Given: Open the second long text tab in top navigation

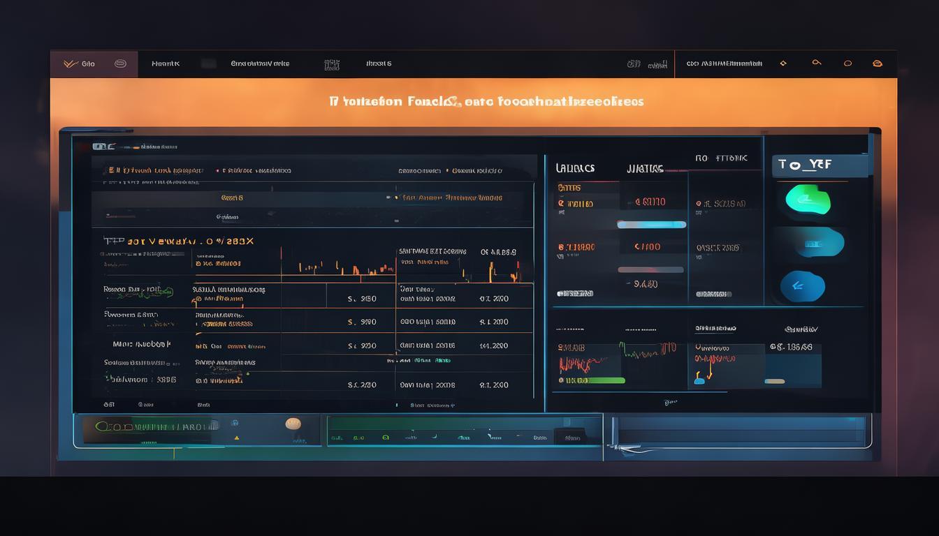Looking at the screenshot, I should pyautogui.click(x=260, y=64).
